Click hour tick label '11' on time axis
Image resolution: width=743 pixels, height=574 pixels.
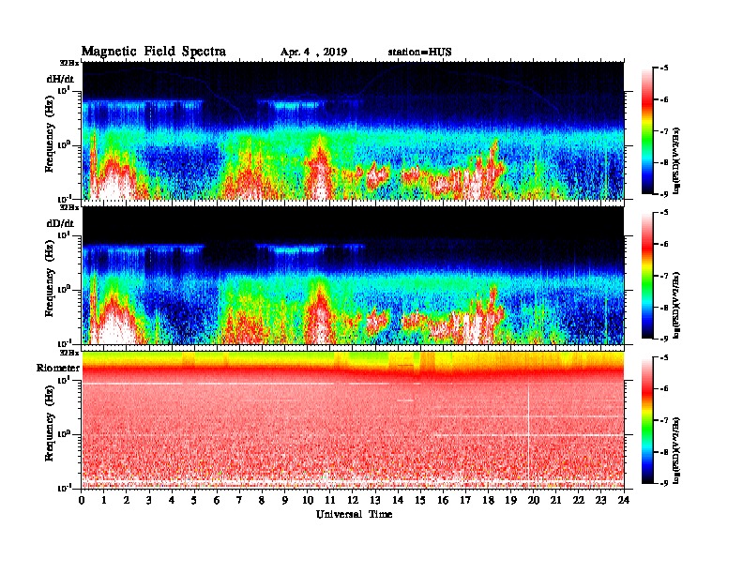330,501
